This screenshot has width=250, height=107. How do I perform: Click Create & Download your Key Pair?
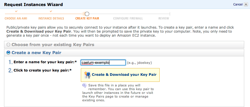[x=120, y=75]
